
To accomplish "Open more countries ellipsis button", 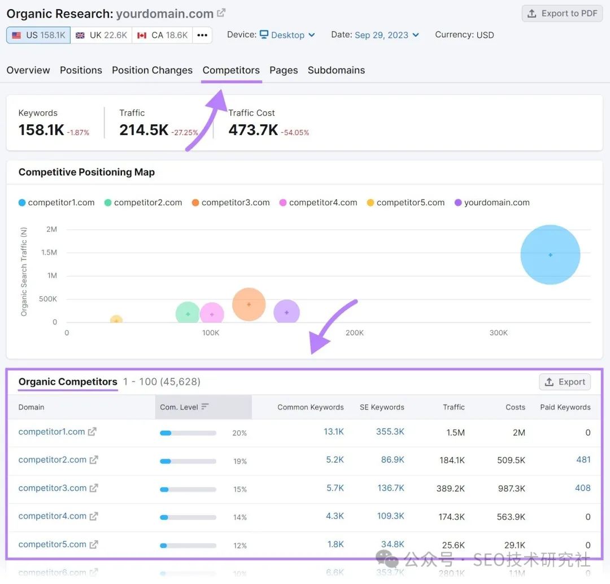I will point(202,35).
